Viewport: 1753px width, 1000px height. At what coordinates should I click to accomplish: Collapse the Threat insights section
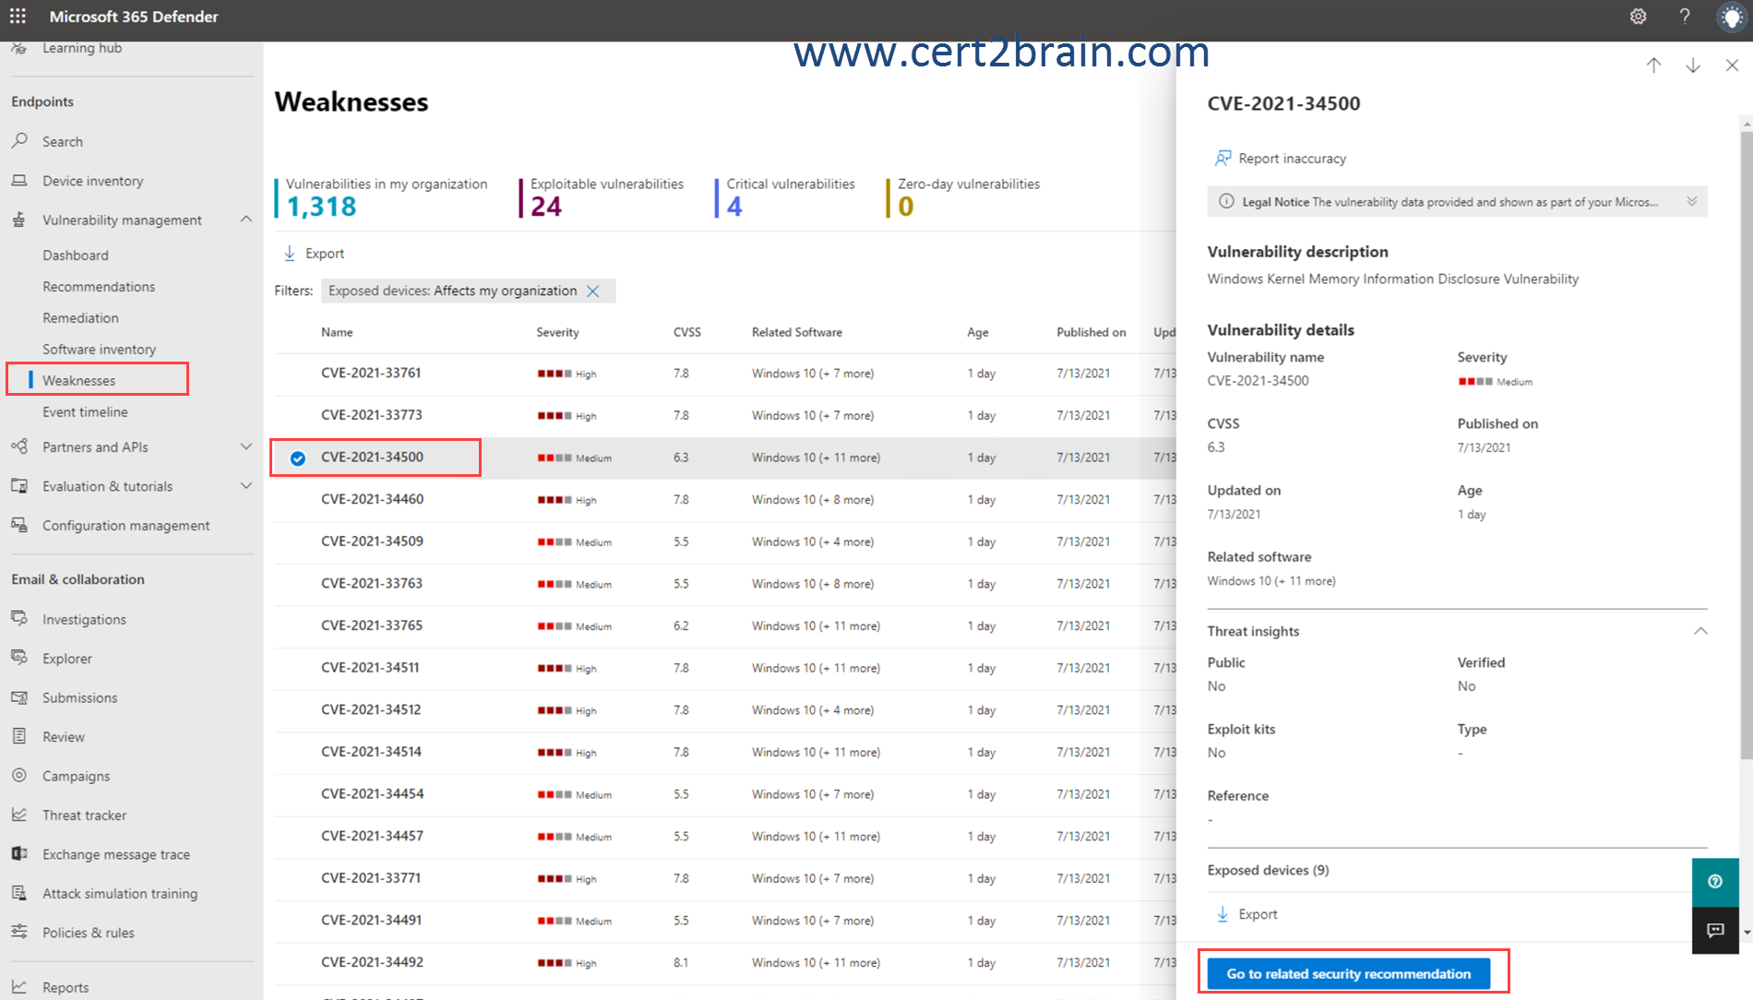coord(1700,631)
